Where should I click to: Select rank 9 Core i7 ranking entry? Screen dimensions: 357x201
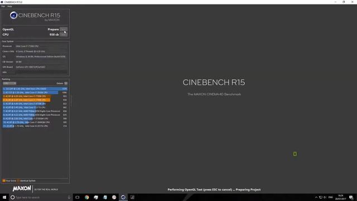pos(35,118)
